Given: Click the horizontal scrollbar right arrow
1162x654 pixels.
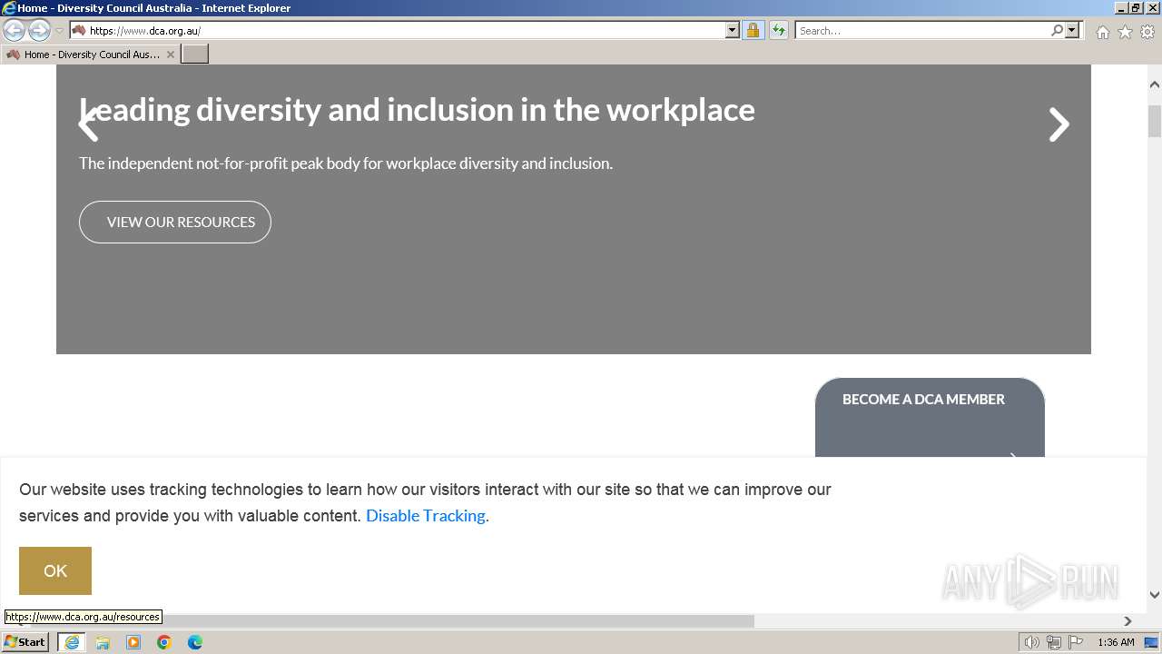Looking at the screenshot, I should tap(1128, 621).
